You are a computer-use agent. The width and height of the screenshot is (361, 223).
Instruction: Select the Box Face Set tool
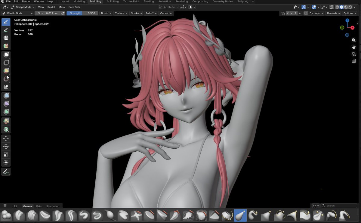(6, 71)
